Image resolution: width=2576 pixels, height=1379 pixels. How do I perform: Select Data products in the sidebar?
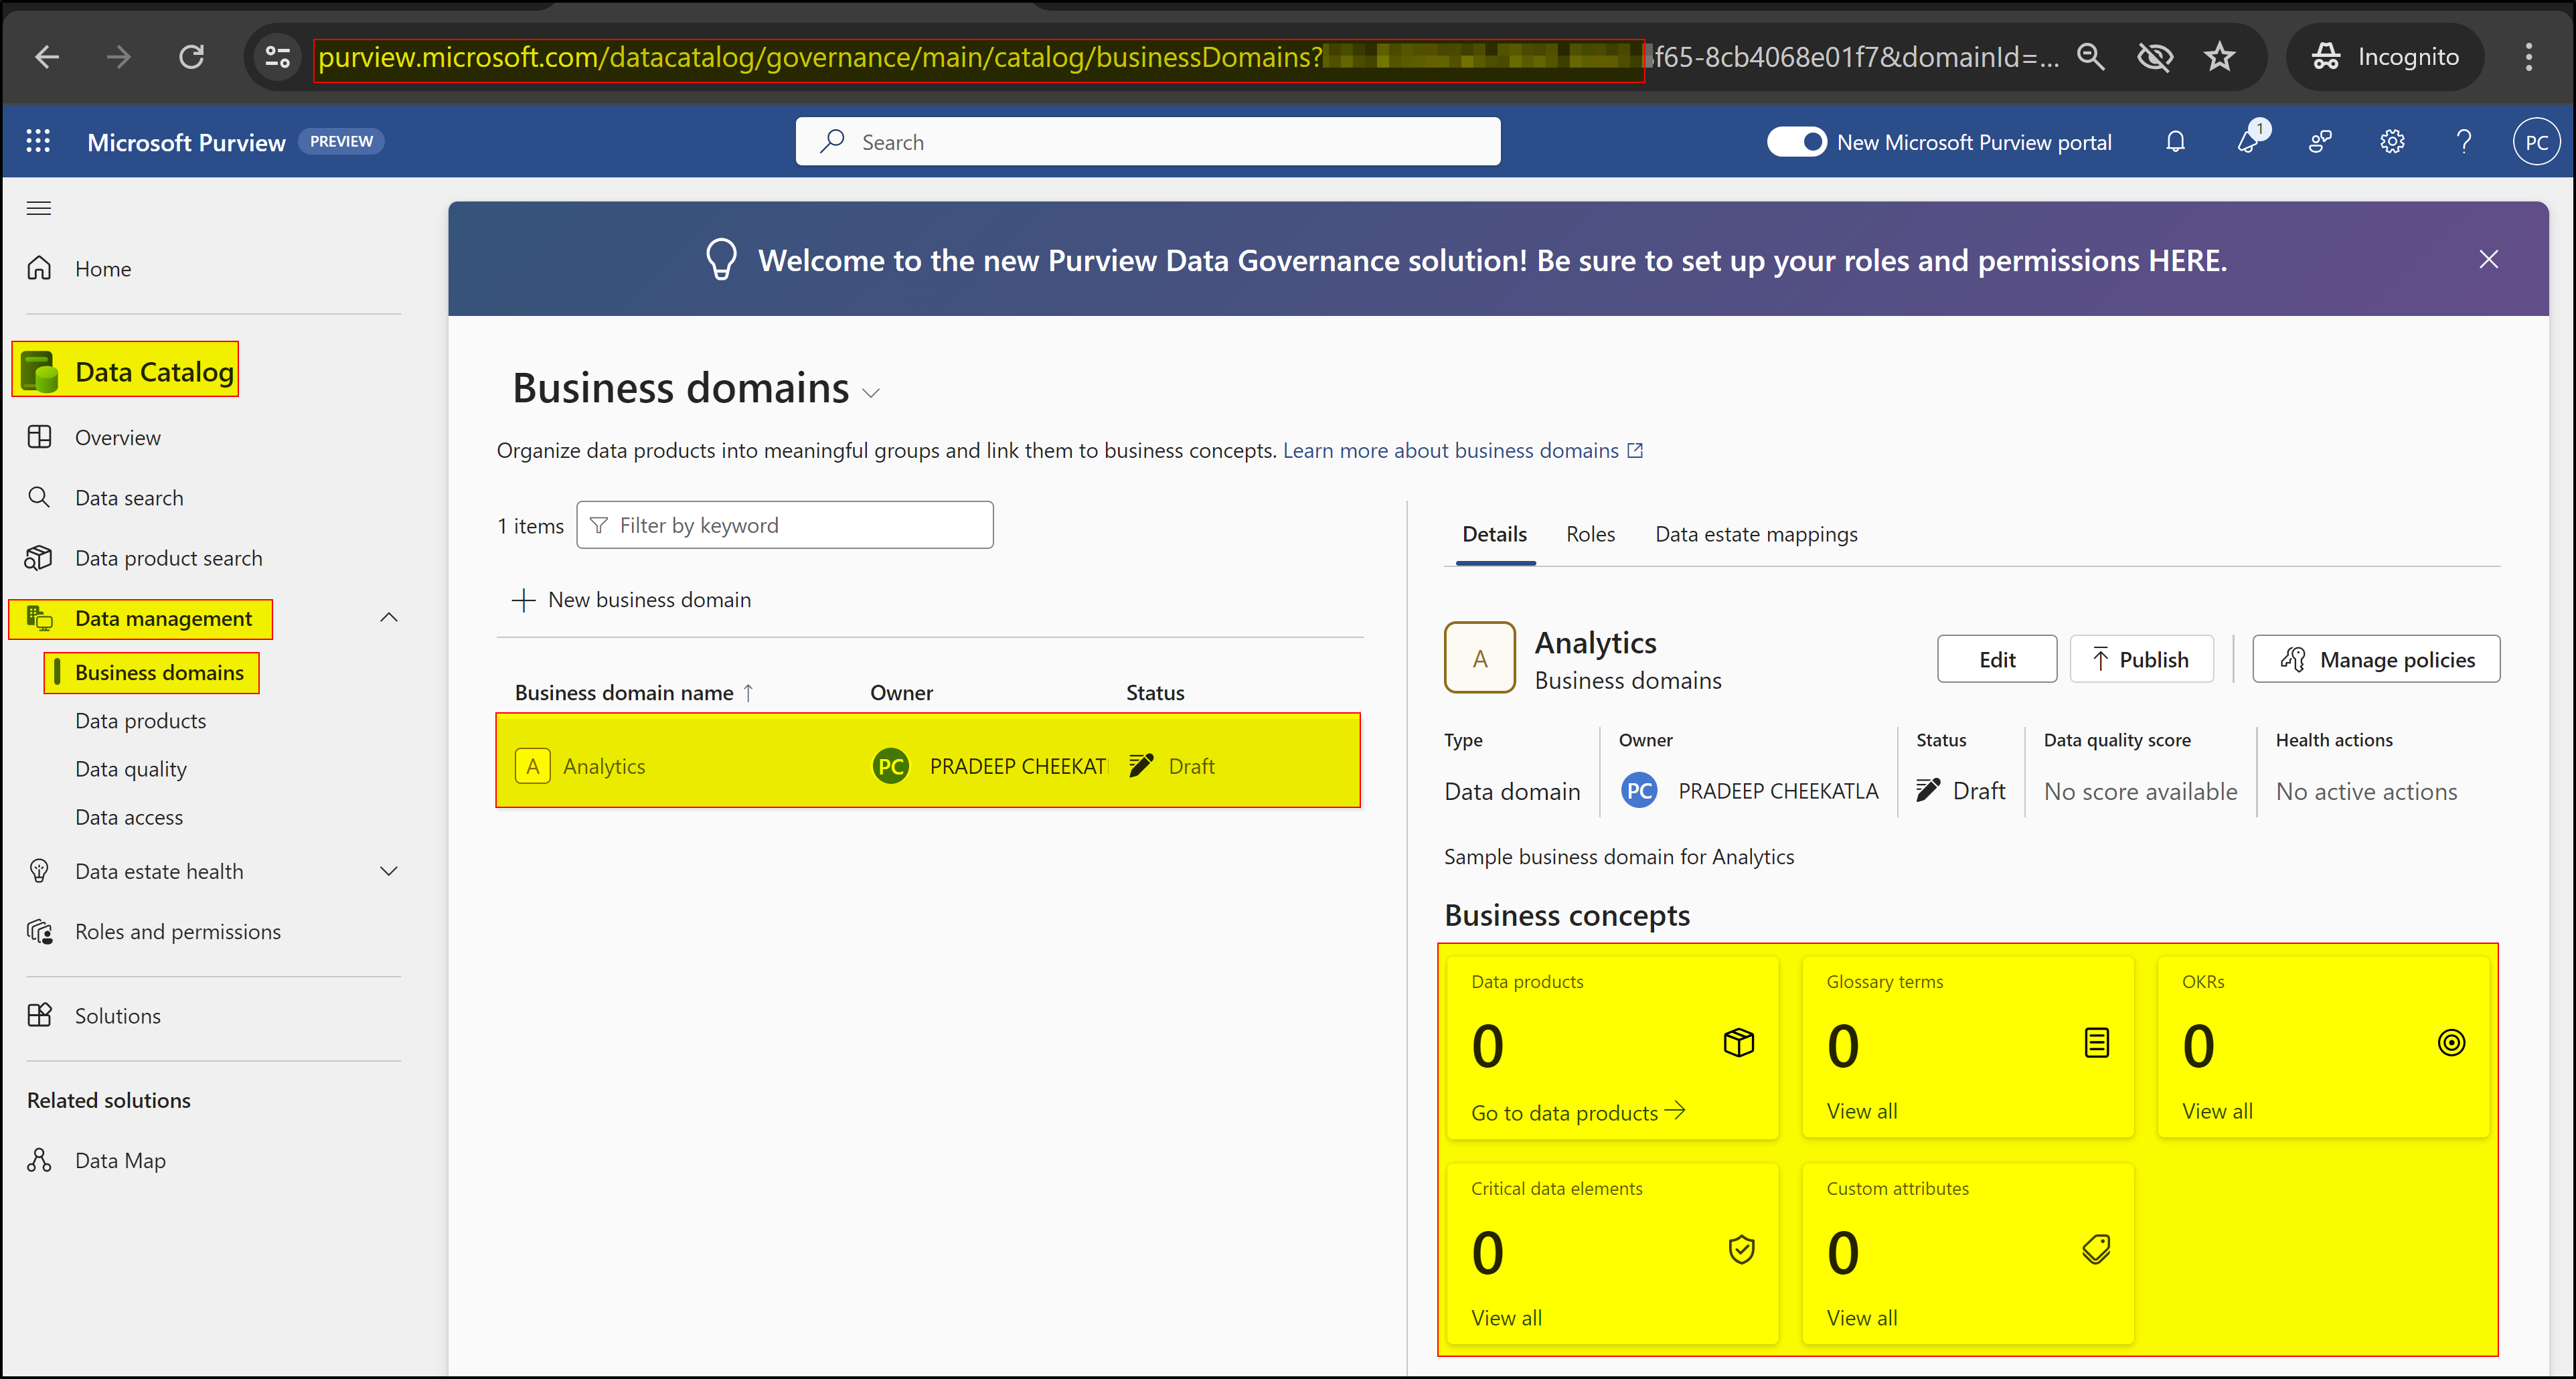(140, 720)
